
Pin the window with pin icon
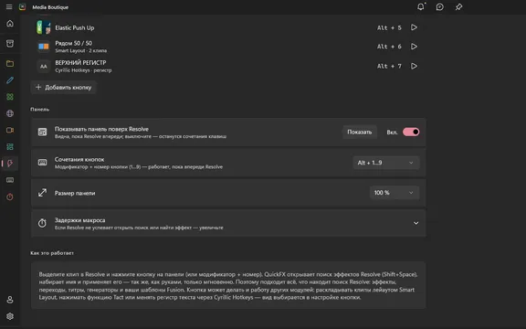(x=459, y=6)
